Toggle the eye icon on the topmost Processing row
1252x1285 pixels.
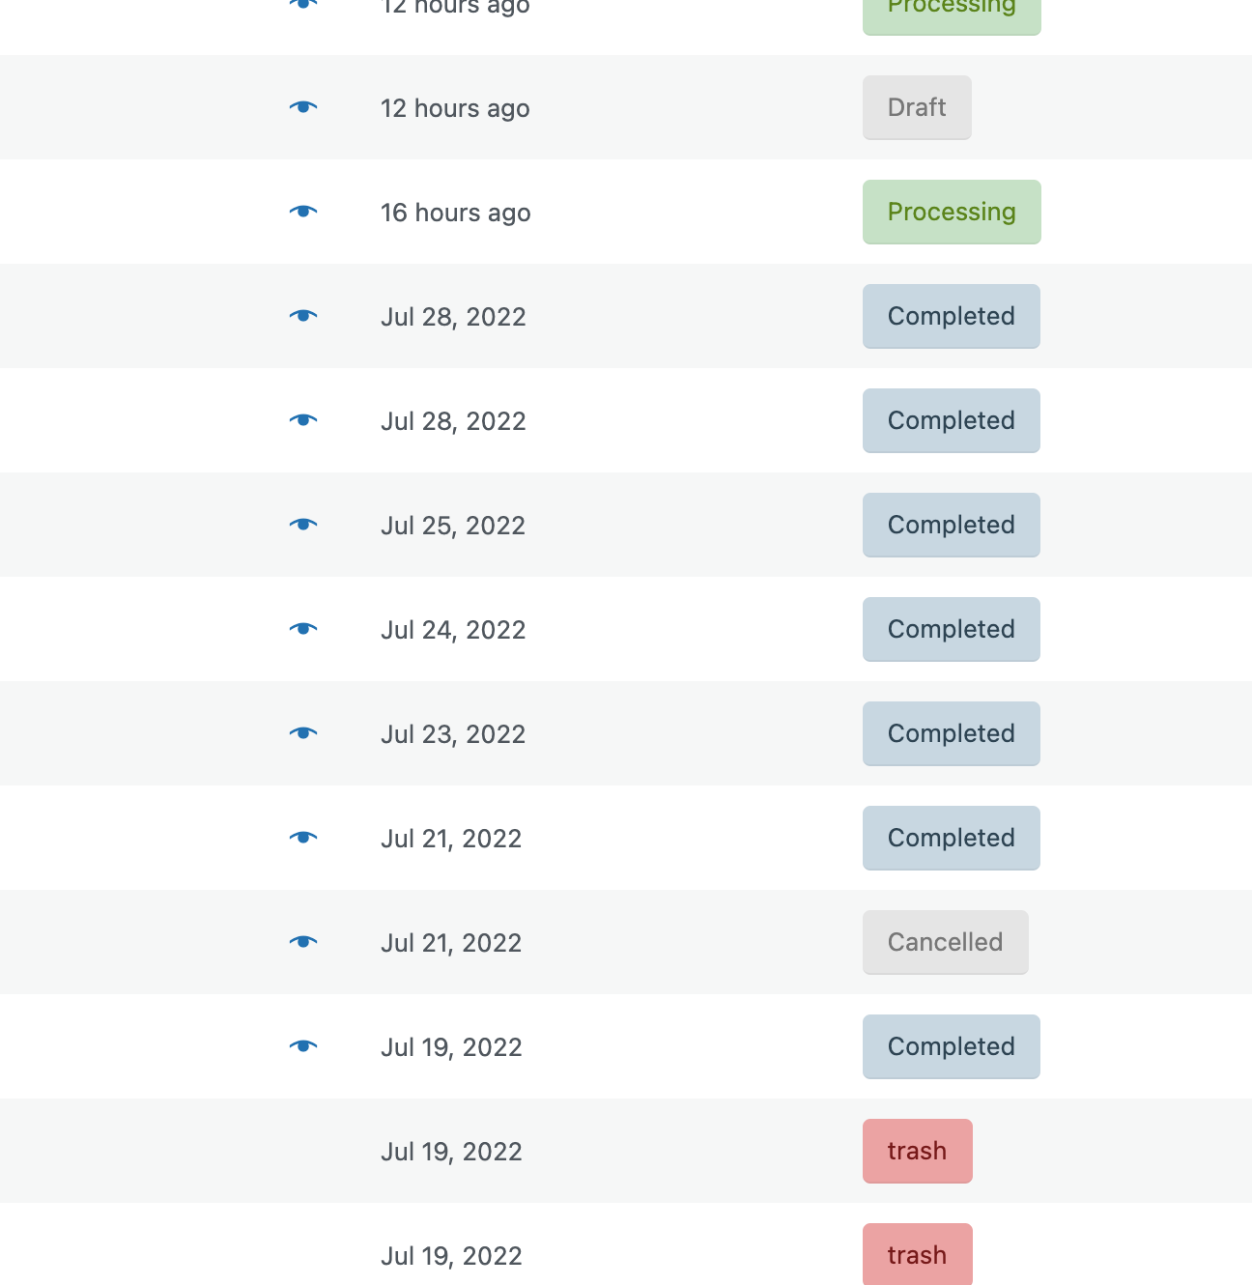[x=303, y=5]
